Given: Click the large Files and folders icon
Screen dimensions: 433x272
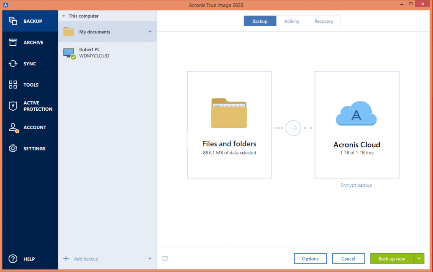Looking at the screenshot, I should pos(229,113).
